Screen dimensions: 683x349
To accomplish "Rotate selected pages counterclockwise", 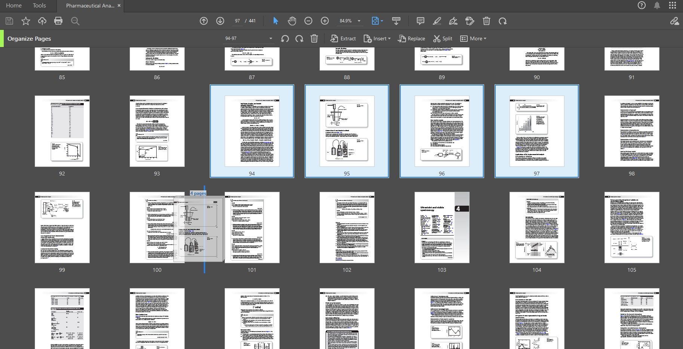I will [x=285, y=38].
